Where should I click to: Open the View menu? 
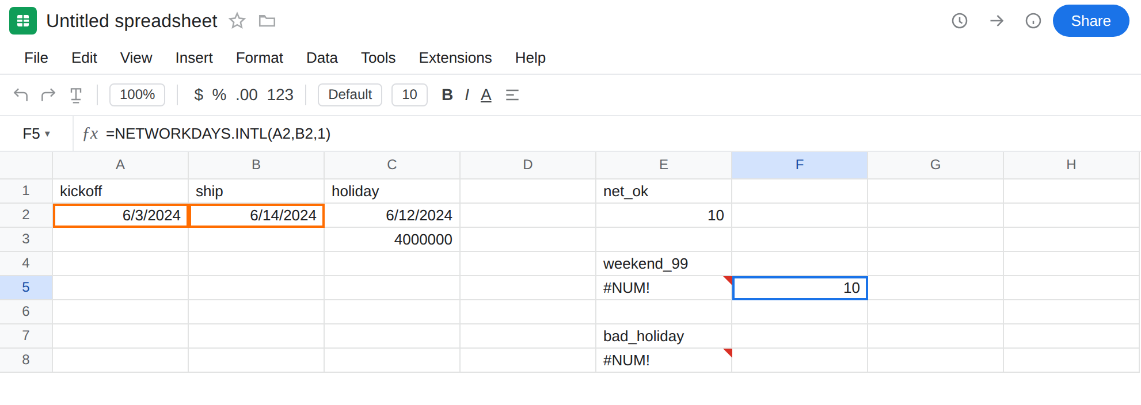136,58
